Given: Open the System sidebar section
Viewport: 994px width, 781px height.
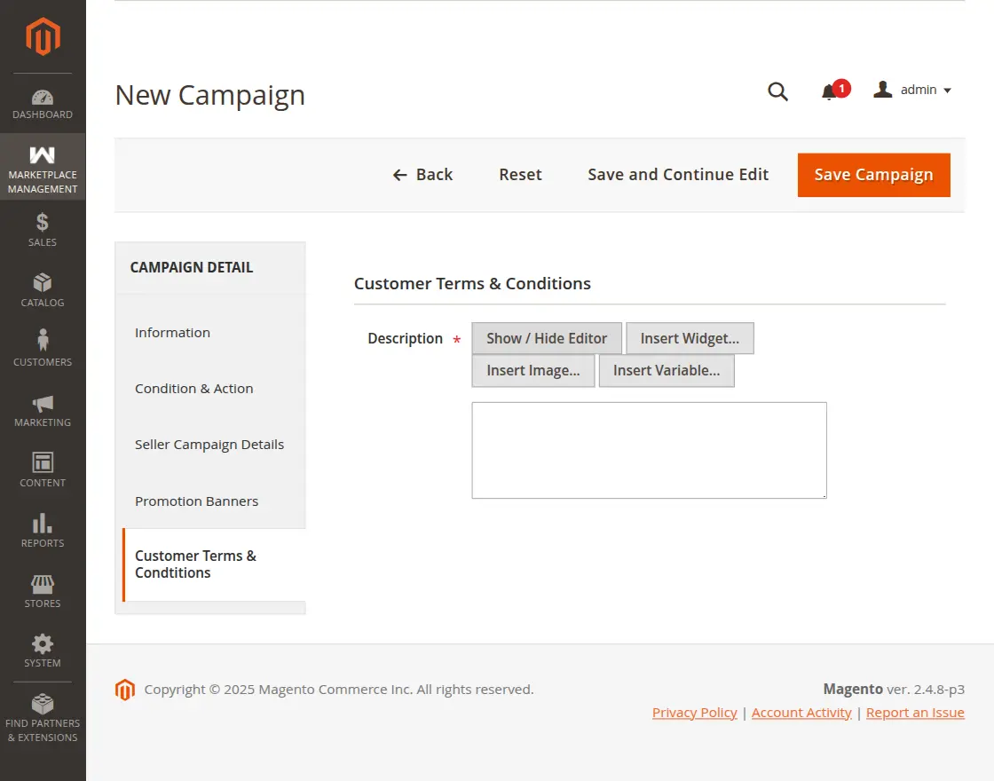Looking at the screenshot, I should tap(43, 650).
